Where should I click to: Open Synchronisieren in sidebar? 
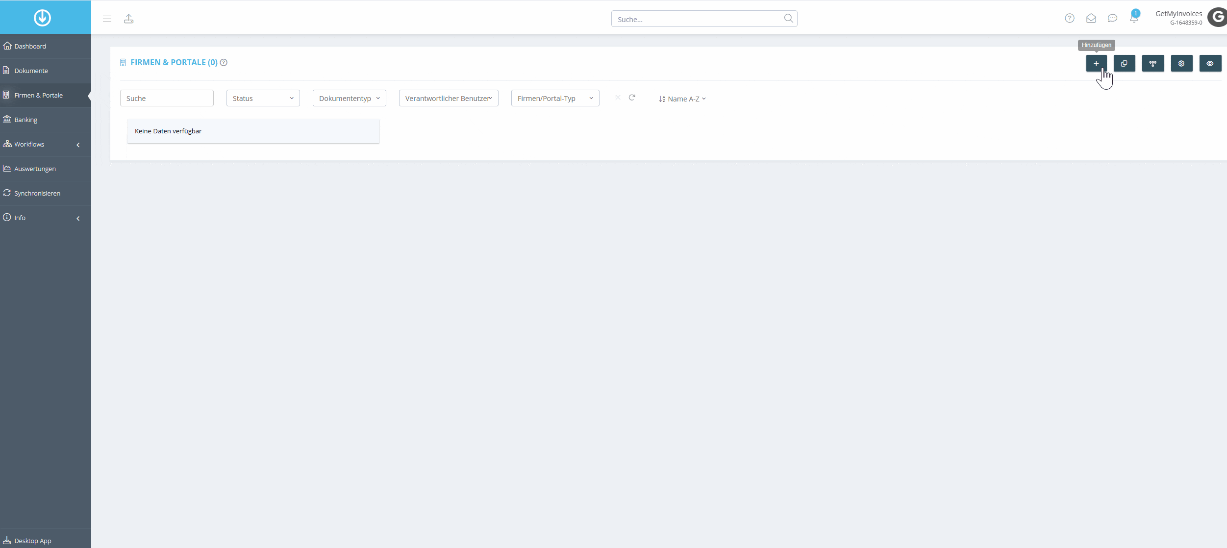pos(46,193)
